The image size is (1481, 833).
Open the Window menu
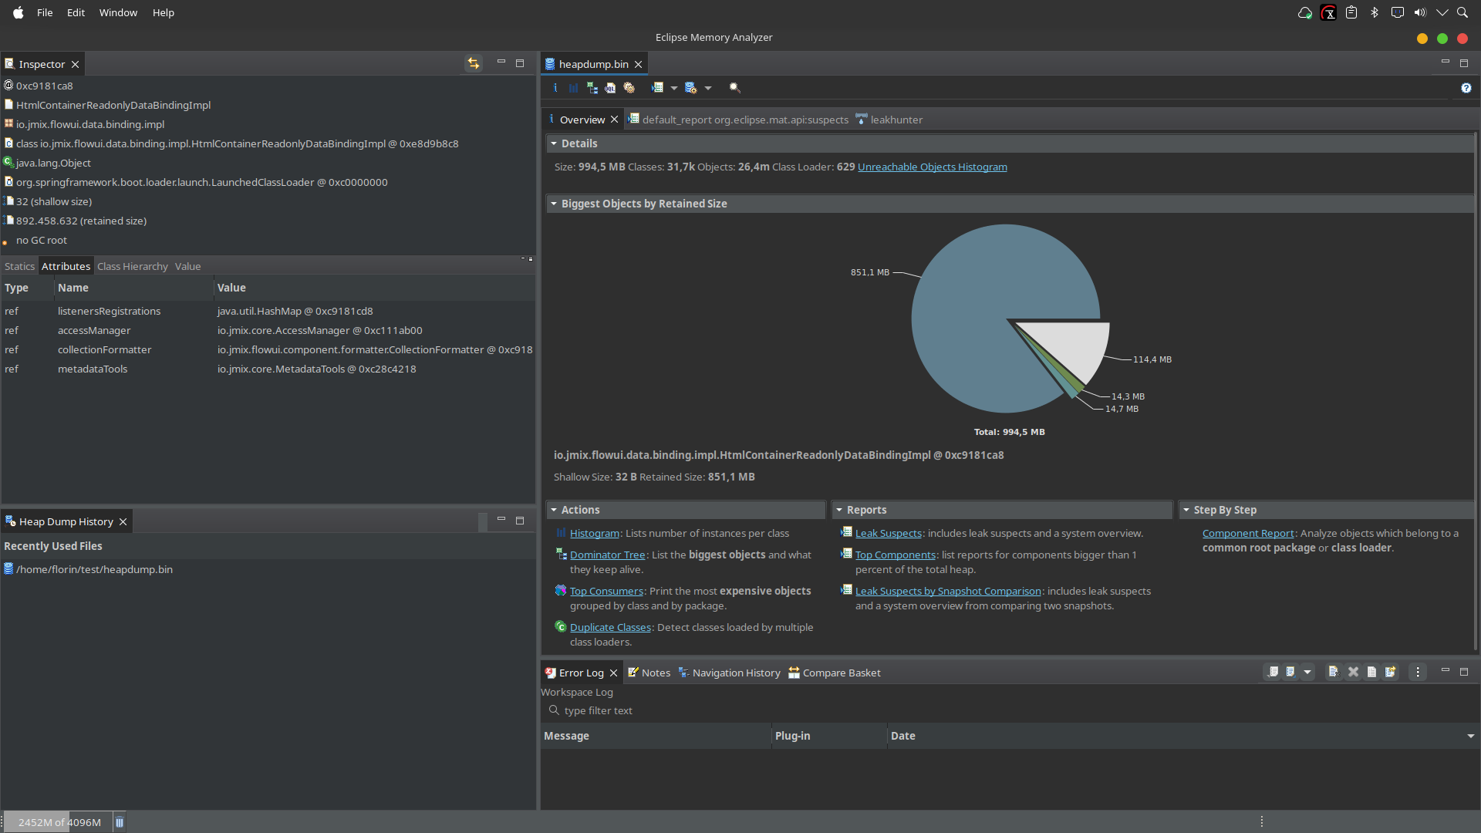click(118, 12)
